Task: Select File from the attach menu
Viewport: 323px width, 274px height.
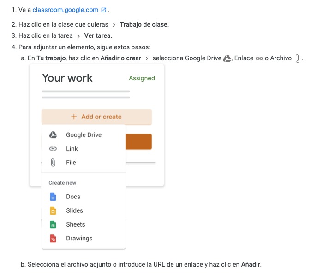Action: click(x=84, y=163)
